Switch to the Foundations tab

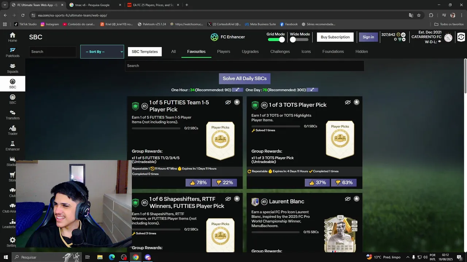point(333,52)
